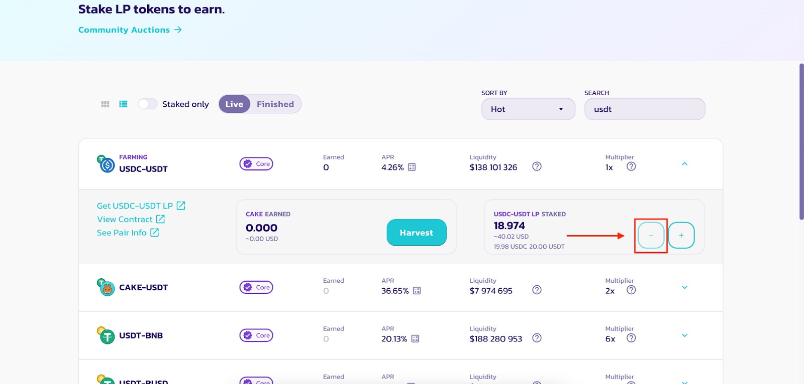Unstake LP tokens with minus button
Screen dimensions: 804x384
click(651, 235)
